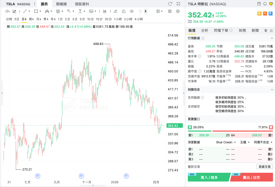This screenshot has height=187, width=275.
Task: Click the grayed back arrow in toolbar
Action: click(140, 11)
